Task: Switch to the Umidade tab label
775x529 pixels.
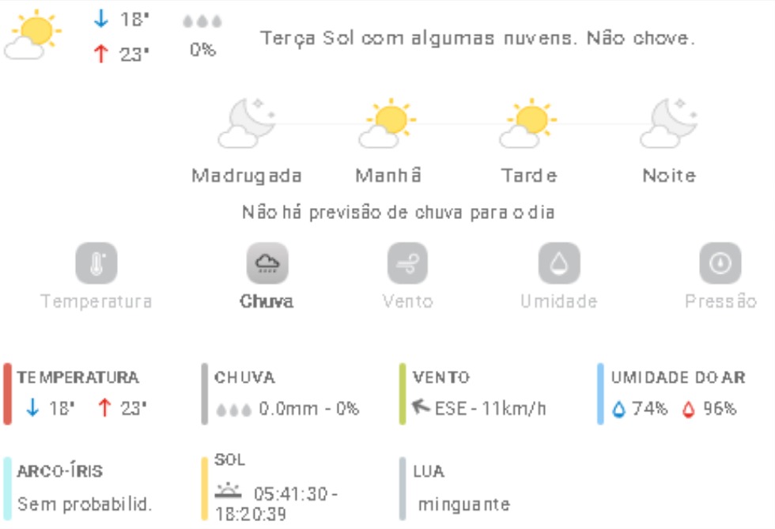Action: click(558, 301)
